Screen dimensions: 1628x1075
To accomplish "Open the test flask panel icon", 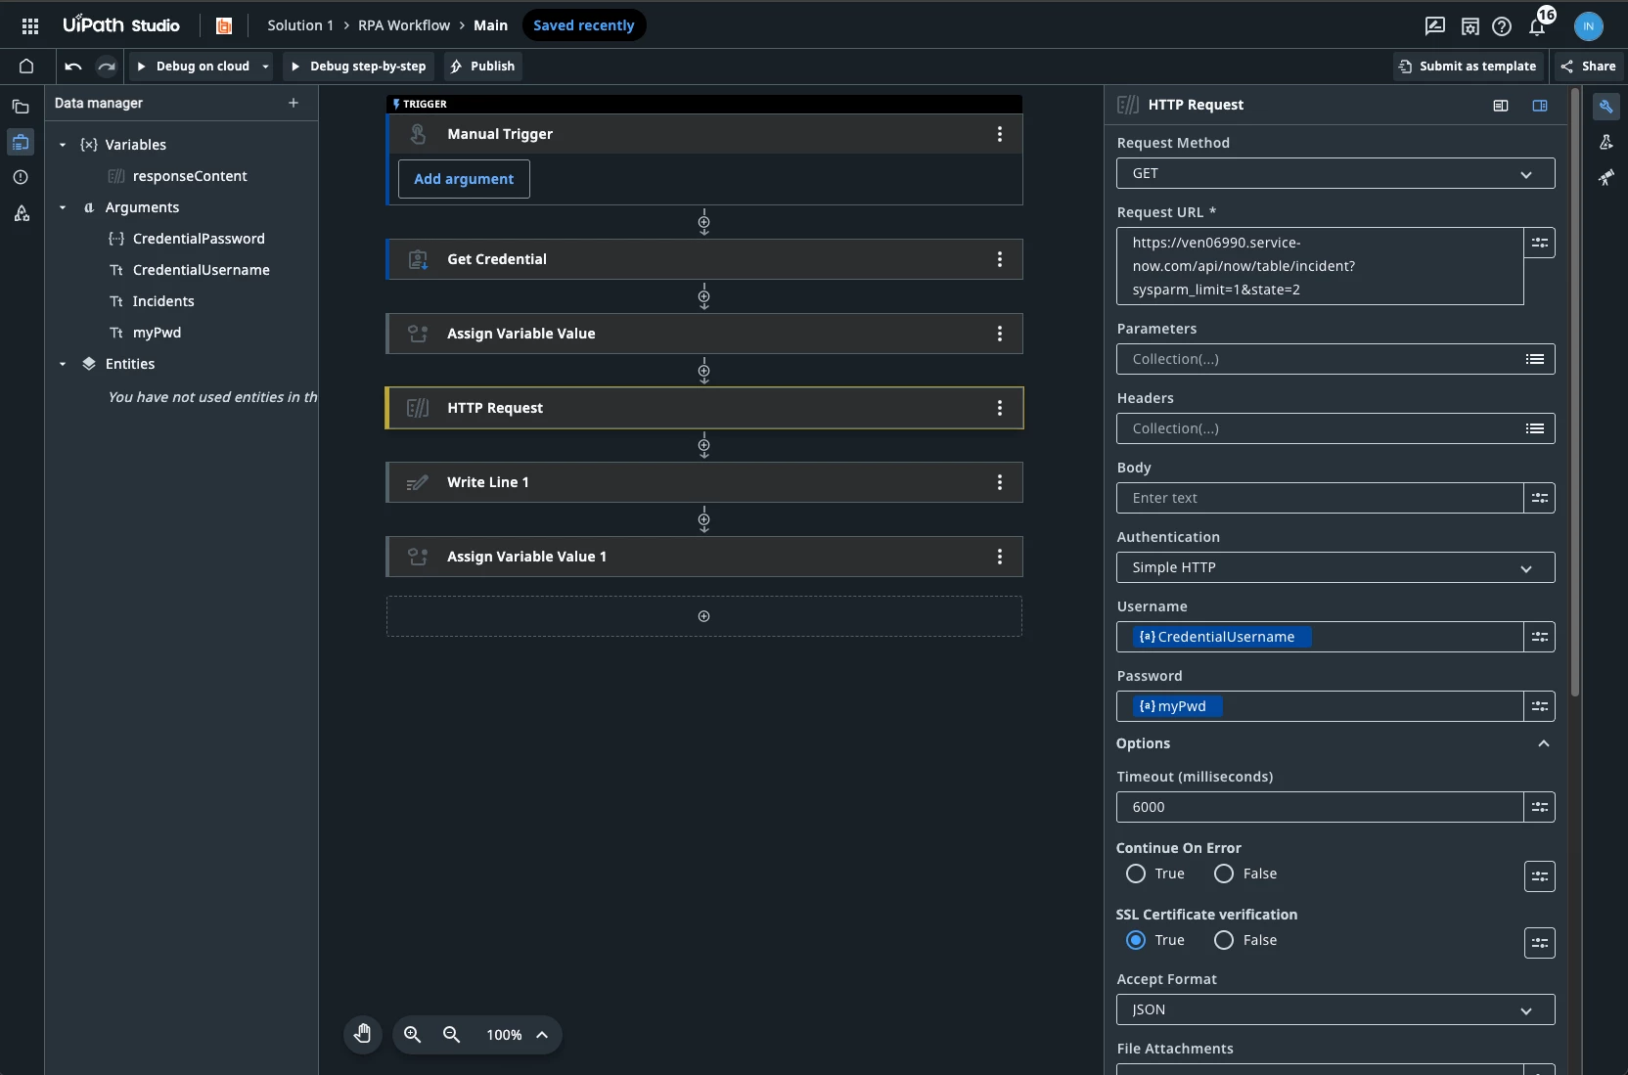I will [1605, 142].
